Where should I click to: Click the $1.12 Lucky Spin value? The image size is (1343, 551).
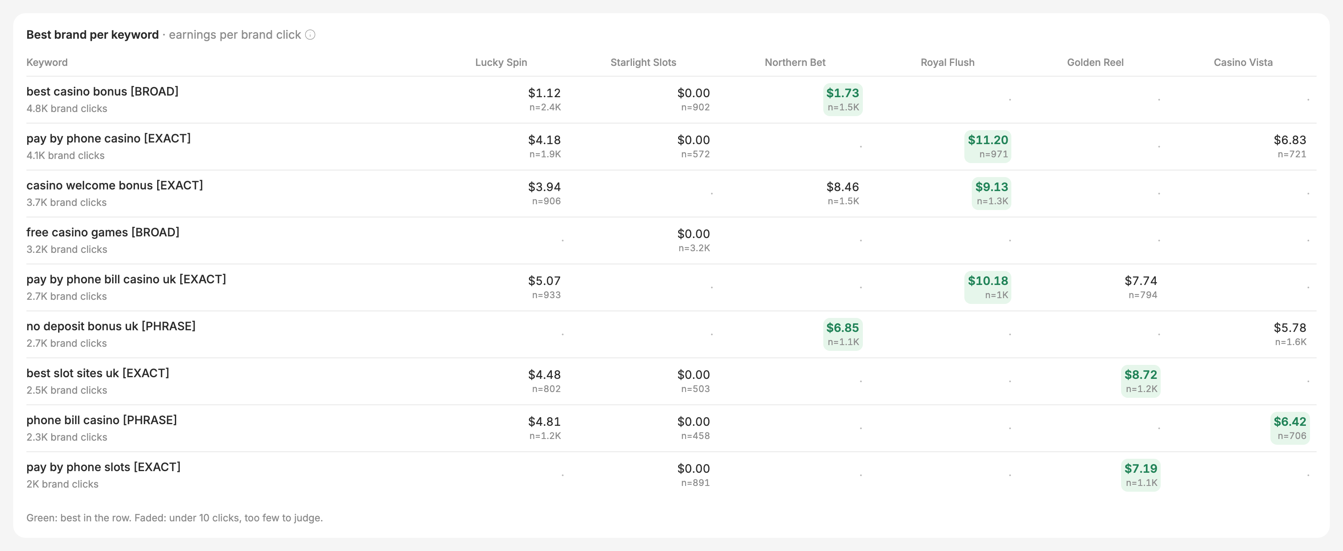(544, 93)
